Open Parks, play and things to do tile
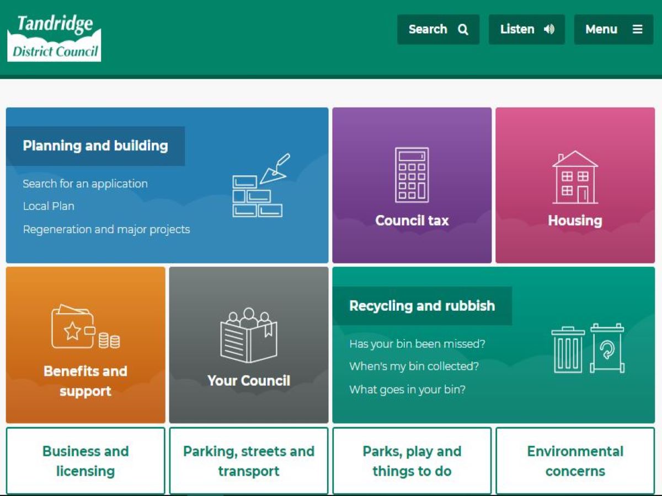This screenshot has height=496, width=662. point(412,461)
